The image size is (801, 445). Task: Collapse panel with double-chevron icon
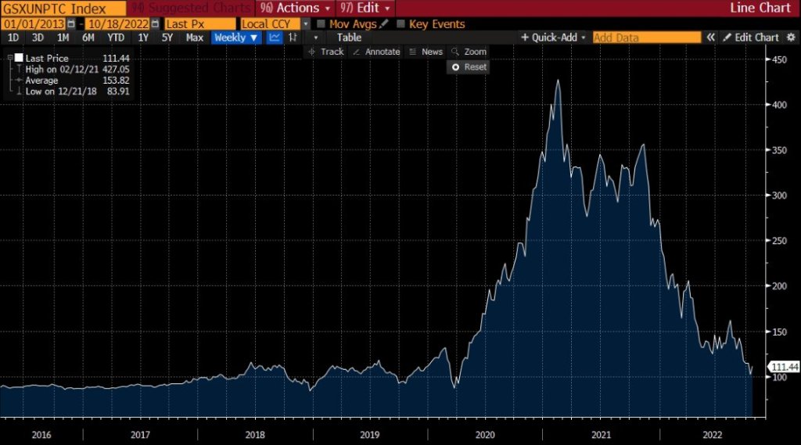coord(710,38)
